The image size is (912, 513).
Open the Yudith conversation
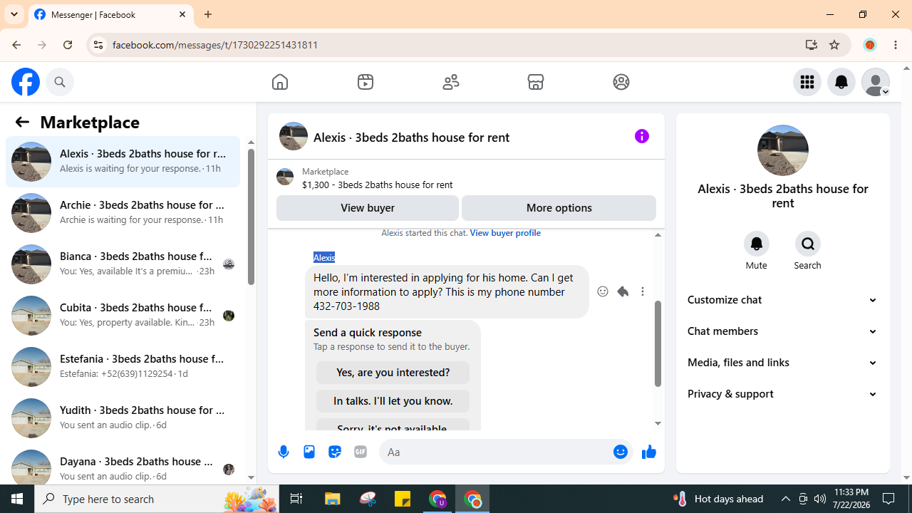point(123,418)
